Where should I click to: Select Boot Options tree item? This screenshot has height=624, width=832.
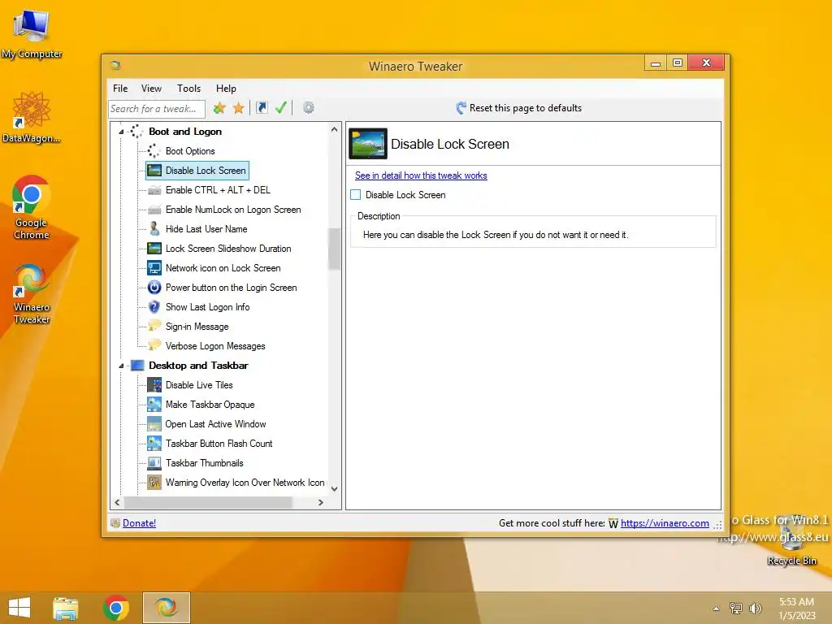pyautogui.click(x=190, y=151)
